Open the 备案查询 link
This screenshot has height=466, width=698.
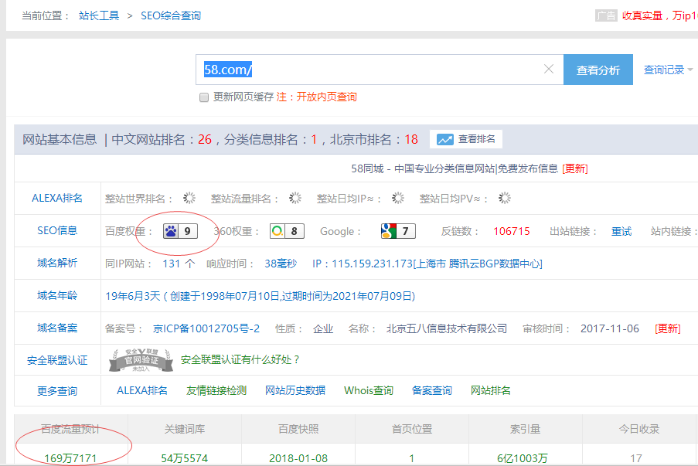tap(432, 390)
